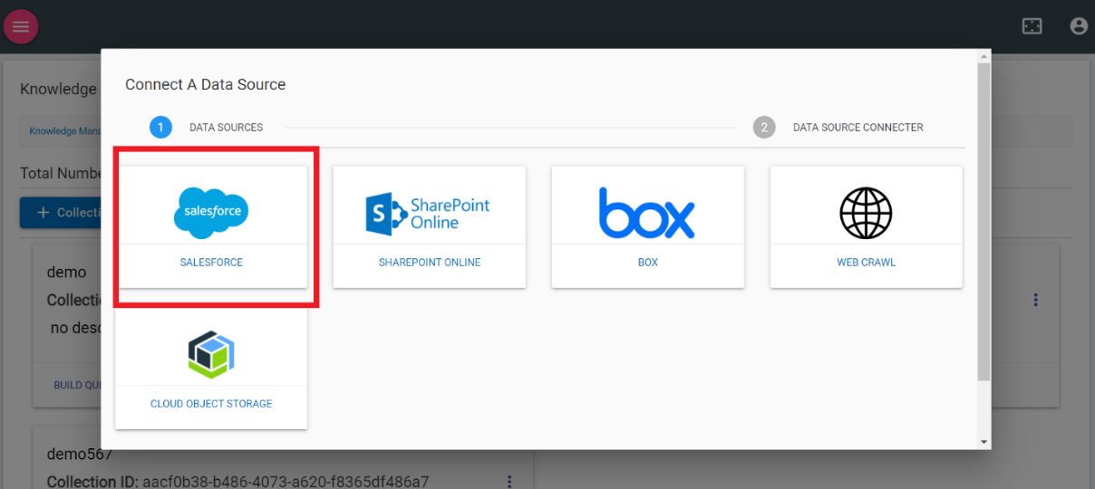Click the step 2 number circle
The width and height of the screenshot is (1095, 489).
click(x=764, y=128)
